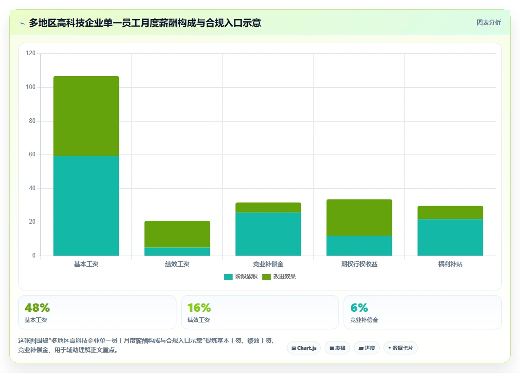Click the teal segment of the 基本工资 bar

86,206
